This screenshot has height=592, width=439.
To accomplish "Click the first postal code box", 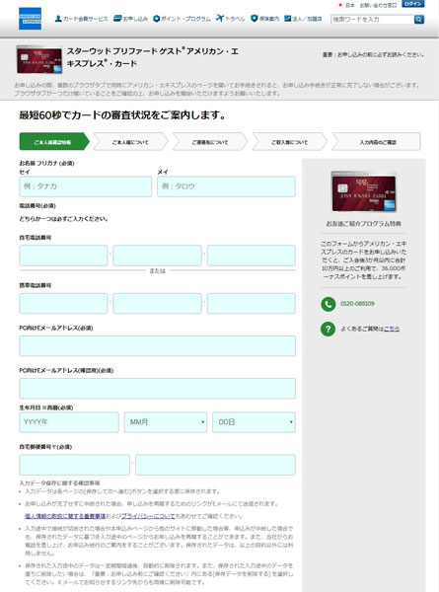I will point(74,465).
